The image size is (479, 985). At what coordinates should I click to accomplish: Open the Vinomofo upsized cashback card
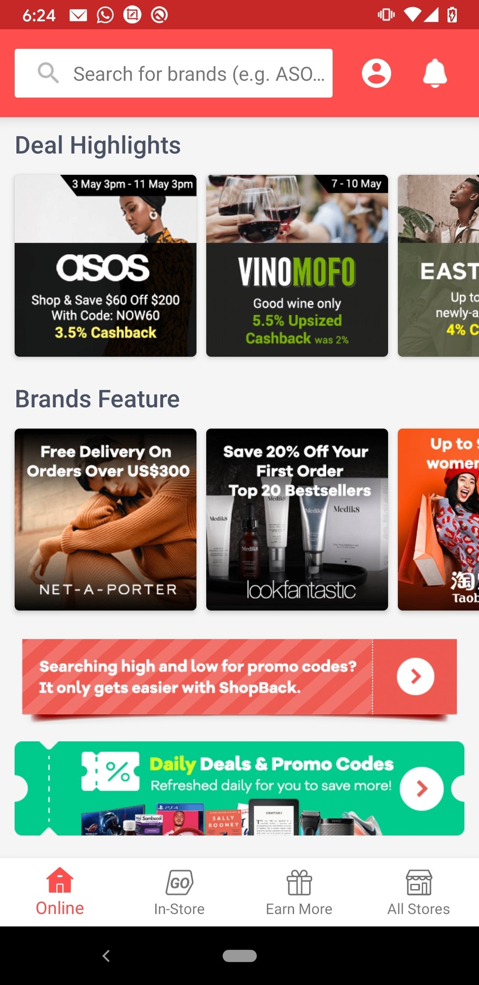[297, 266]
